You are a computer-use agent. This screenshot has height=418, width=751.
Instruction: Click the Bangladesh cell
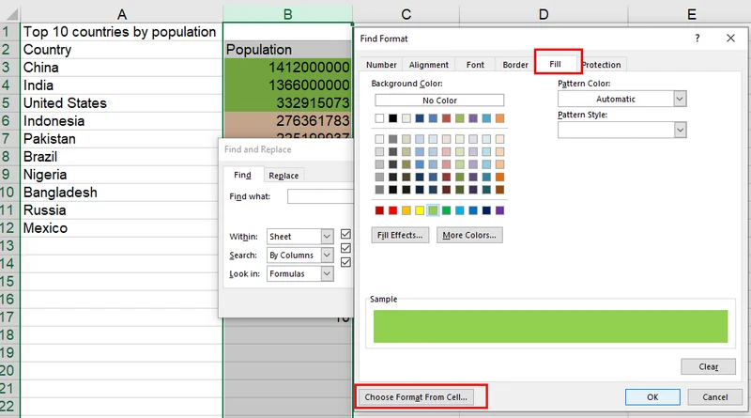(122, 193)
